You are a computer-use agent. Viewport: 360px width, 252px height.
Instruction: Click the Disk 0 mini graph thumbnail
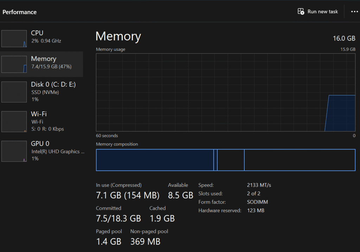(x=14, y=92)
